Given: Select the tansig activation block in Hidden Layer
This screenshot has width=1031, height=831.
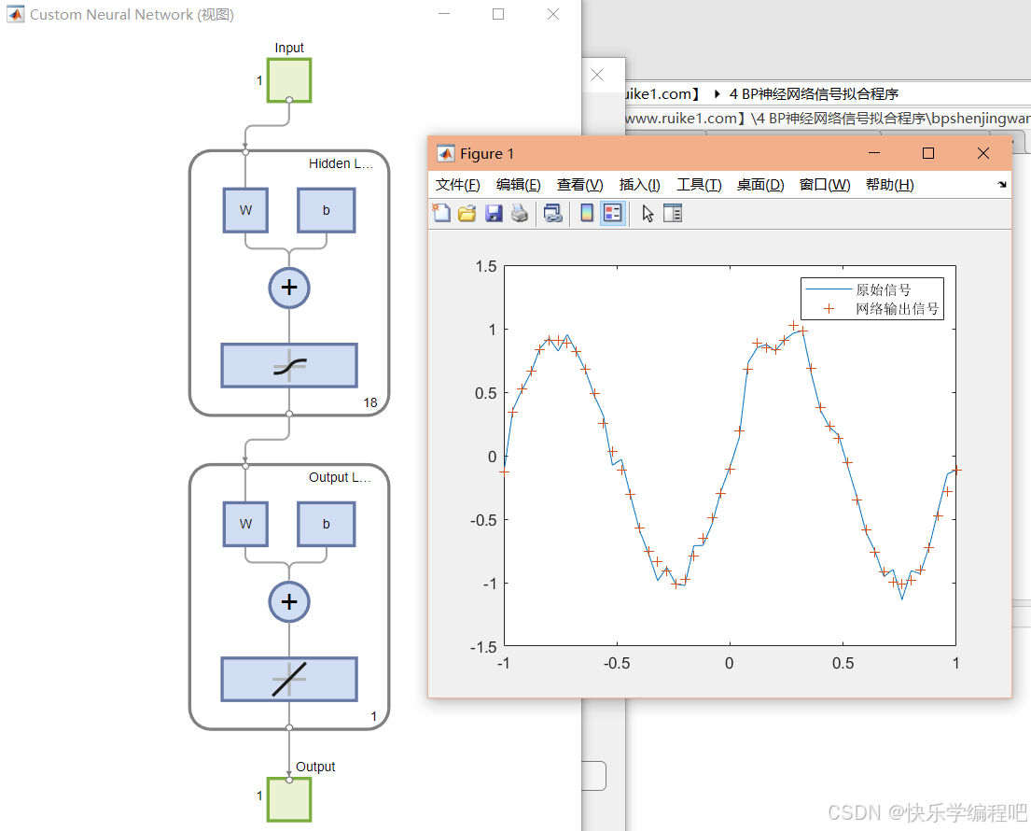Looking at the screenshot, I should [288, 366].
